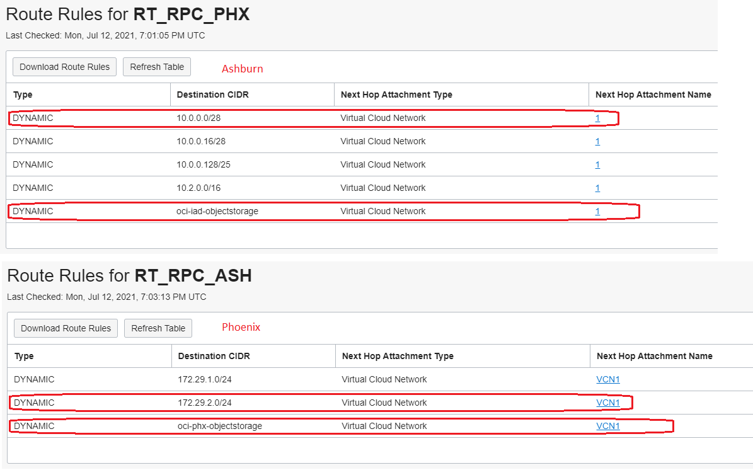The image size is (753, 475).
Task: Open attachment link for oci-iad-objectstorage route
Action: pos(597,212)
